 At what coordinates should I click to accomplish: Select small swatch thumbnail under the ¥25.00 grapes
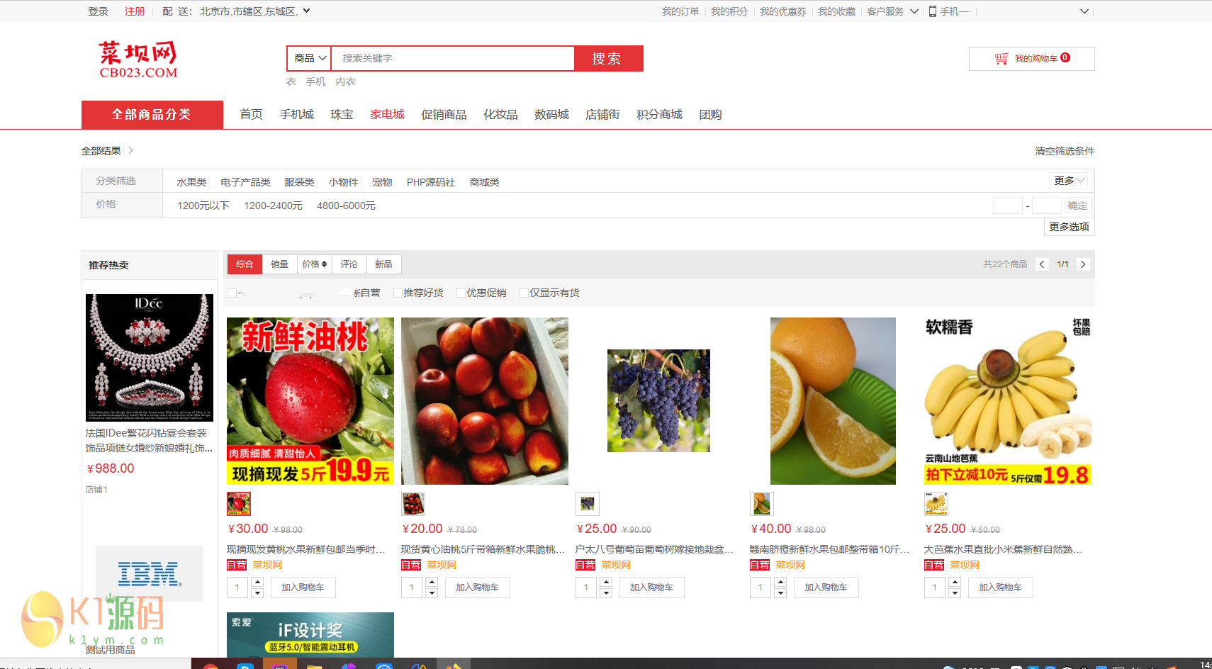tap(588, 504)
